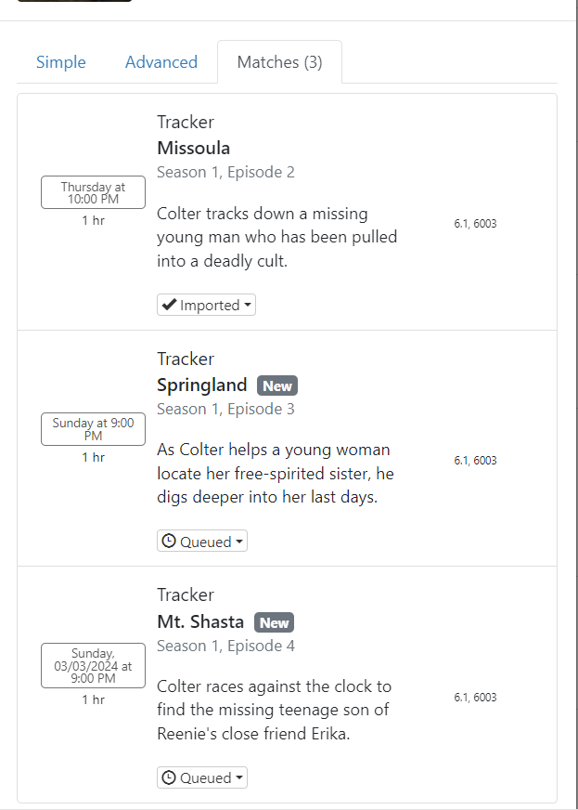
Task: Click the Thursday at 10:00 PM time box
Action: tap(93, 192)
